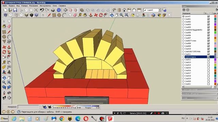The height and width of the screenshot is (122, 218).
Task: Select the Freehand tool in left toolbar
Action: coord(9,41)
